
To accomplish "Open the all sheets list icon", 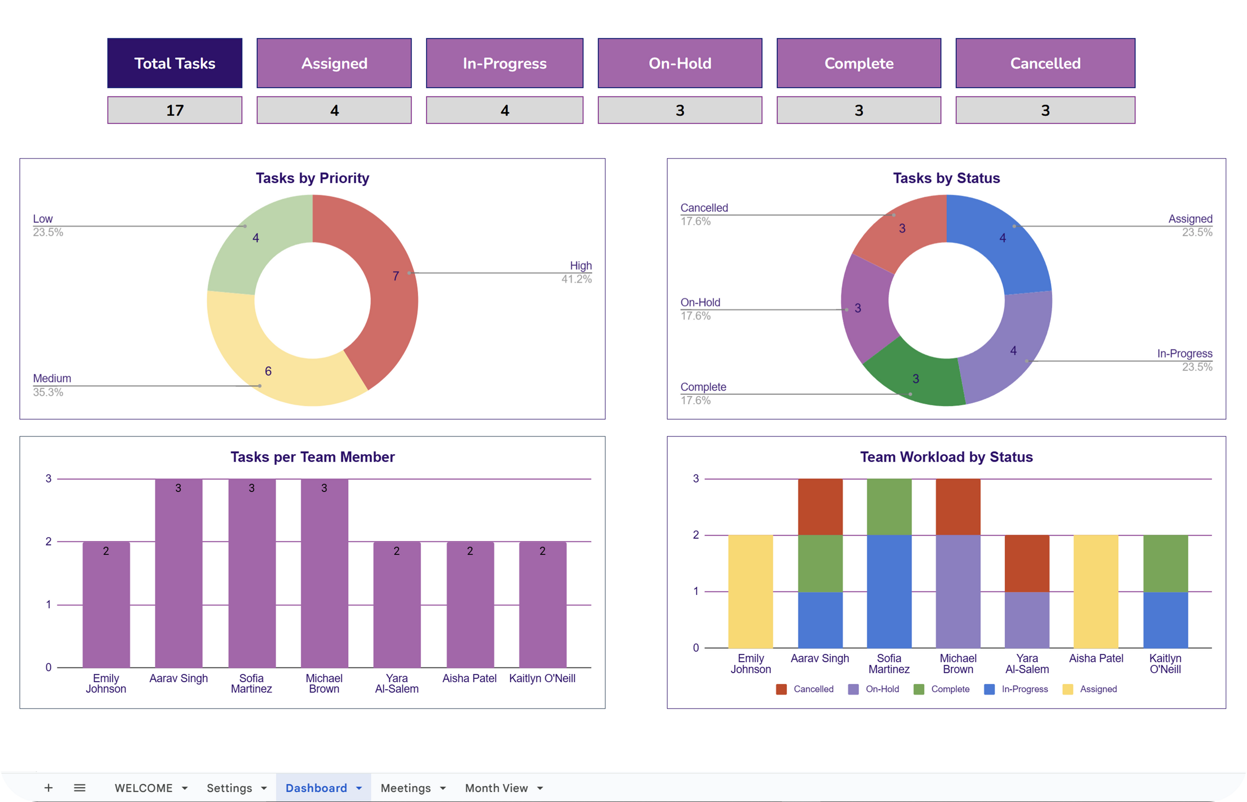I will (79, 788).
